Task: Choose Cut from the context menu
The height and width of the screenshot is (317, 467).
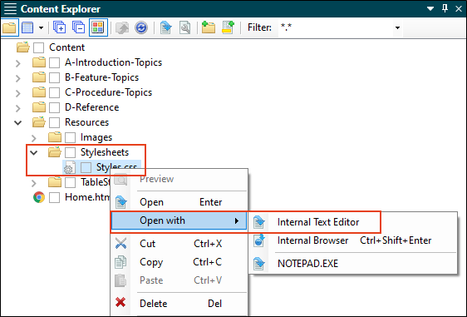Action: coord(179,244)
